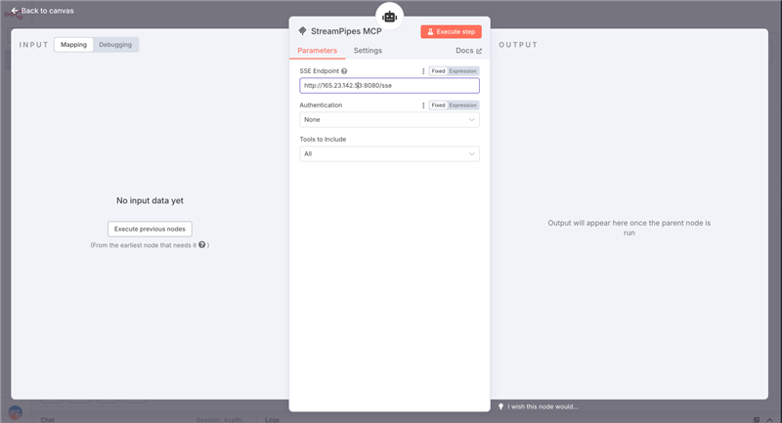The height and width of the screenshot is (423, 782).
Task: Set SSE Endpoint to Fixed mode
Action: coord(438,71)
